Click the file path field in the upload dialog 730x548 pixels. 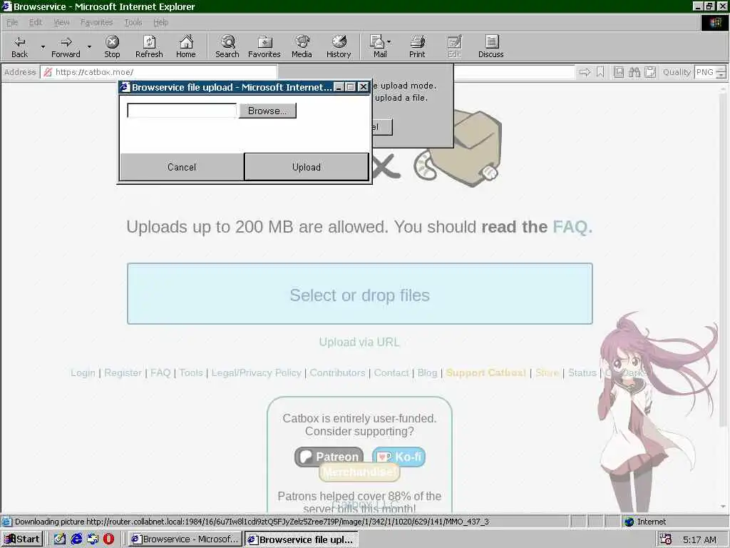[182, 111]
